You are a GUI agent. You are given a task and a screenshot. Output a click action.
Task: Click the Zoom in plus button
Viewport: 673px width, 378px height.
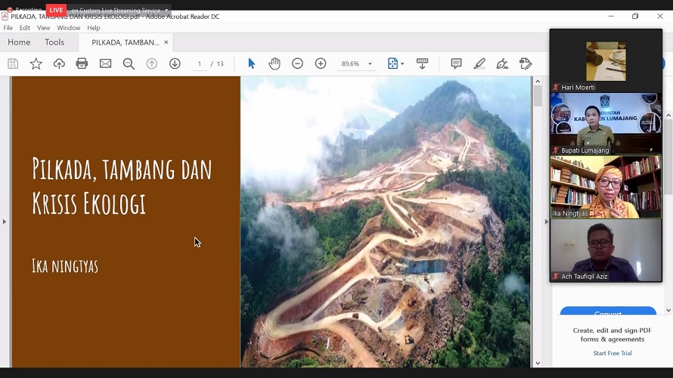321,64
